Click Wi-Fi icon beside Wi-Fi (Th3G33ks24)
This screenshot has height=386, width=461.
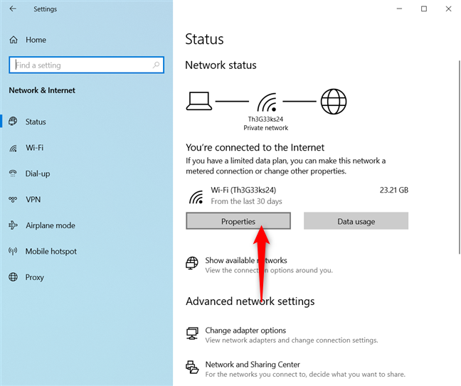[196, 197]
